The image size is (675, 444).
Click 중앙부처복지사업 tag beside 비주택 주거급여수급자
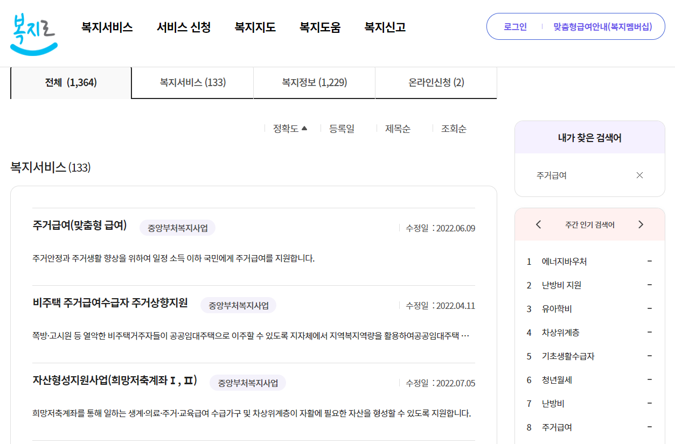click(x=238, y=305)
